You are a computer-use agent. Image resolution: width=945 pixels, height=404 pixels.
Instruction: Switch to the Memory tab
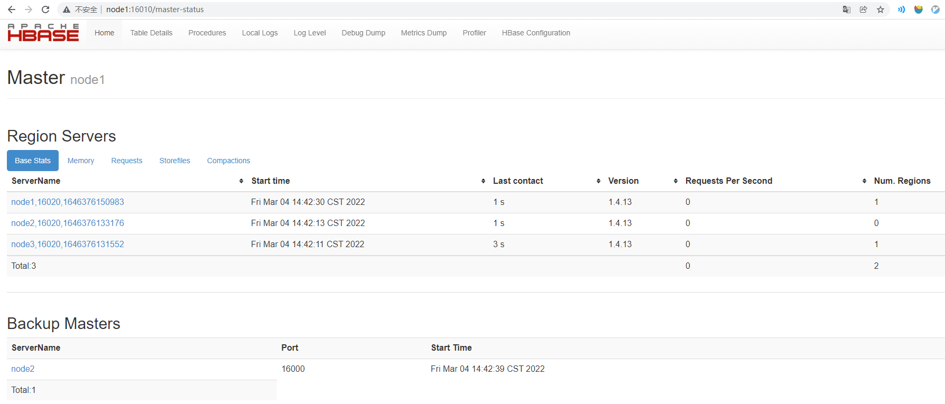coord(81,161)
